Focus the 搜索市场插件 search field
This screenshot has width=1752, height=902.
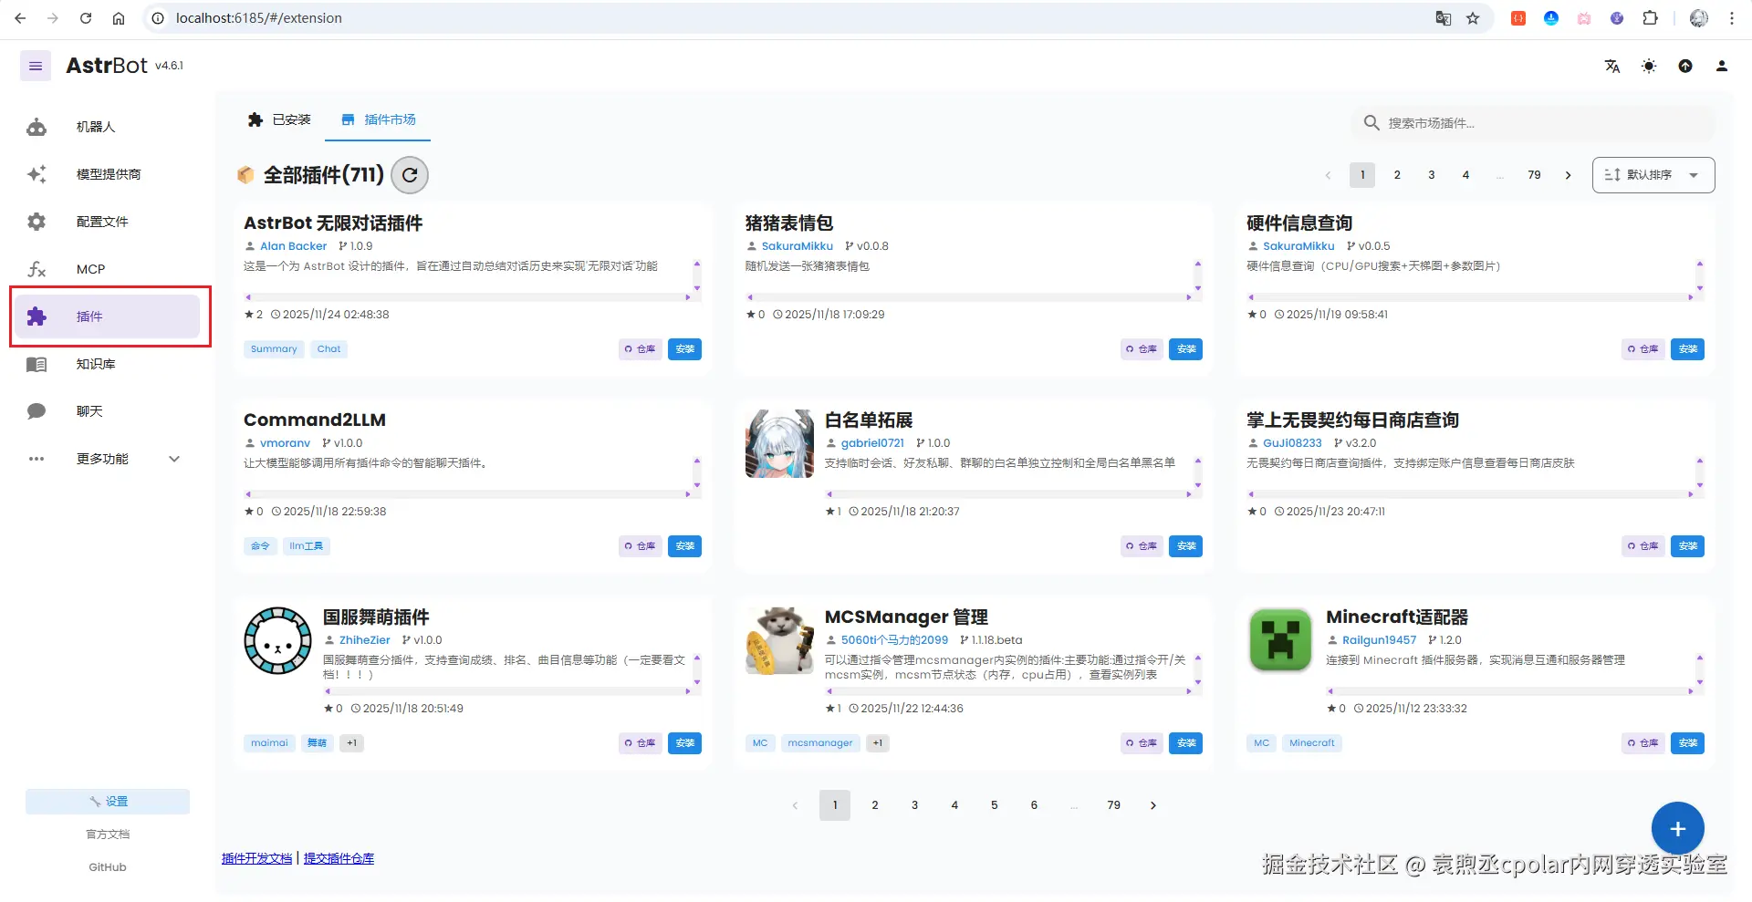(1533, 123)
